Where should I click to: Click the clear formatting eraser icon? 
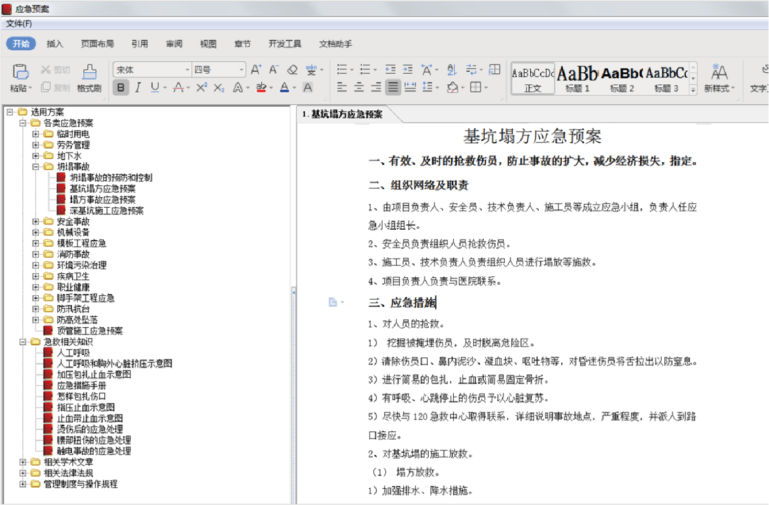click(293, 70)
